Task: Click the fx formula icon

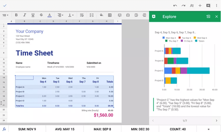Action: click(4, 129)
